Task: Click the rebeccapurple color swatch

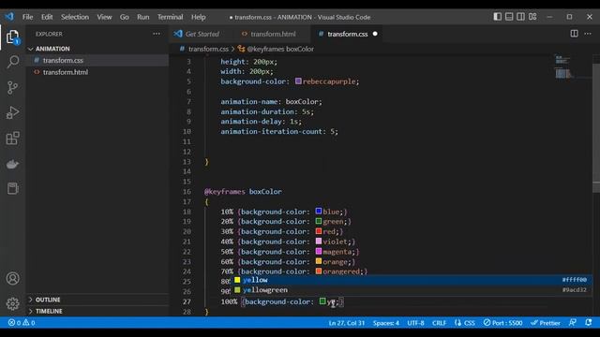Action: 298,81
